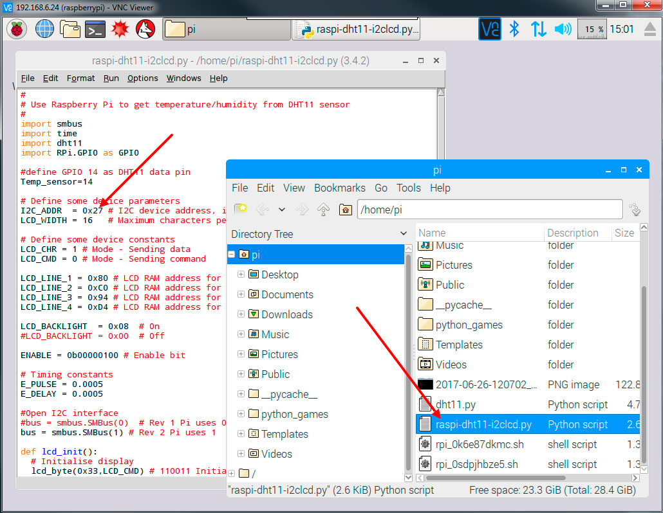Screen dimensions: 663x513
Task: Click the jump-to-path button beside address bar
Action: pyautogui.click(x=635, y=210)
